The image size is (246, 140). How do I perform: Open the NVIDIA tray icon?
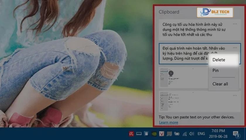coord(154,134)
